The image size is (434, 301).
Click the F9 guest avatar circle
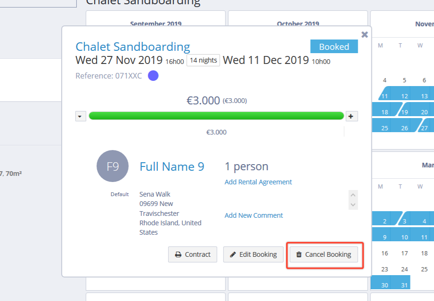coord(113,166)
